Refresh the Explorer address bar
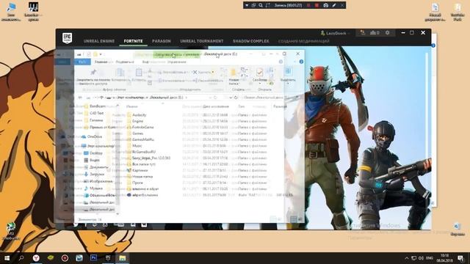This screenshot has width=470, height=264. [236, 98]
